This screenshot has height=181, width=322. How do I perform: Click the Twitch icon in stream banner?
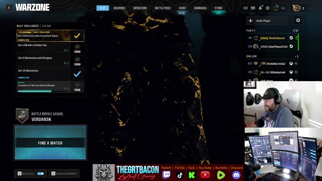click(x=166, y=175)
